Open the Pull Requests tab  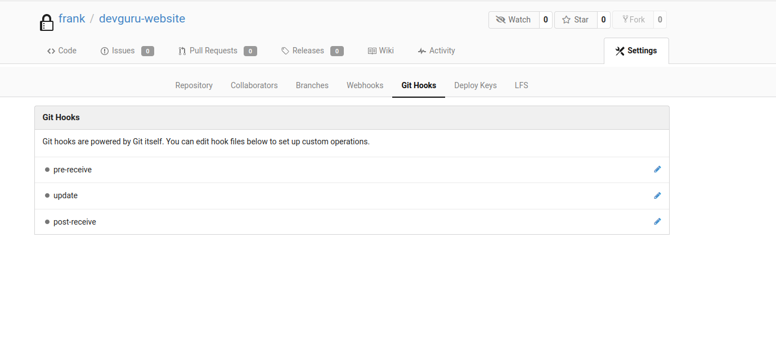(213, 51)
